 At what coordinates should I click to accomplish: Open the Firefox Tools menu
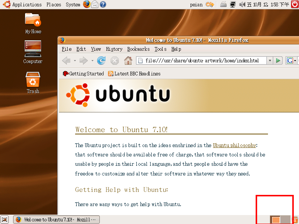point(160,49)
